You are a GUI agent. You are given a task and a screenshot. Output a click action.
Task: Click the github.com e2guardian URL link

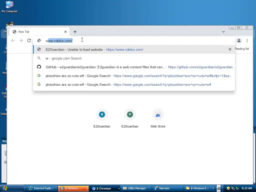(200, 67)
